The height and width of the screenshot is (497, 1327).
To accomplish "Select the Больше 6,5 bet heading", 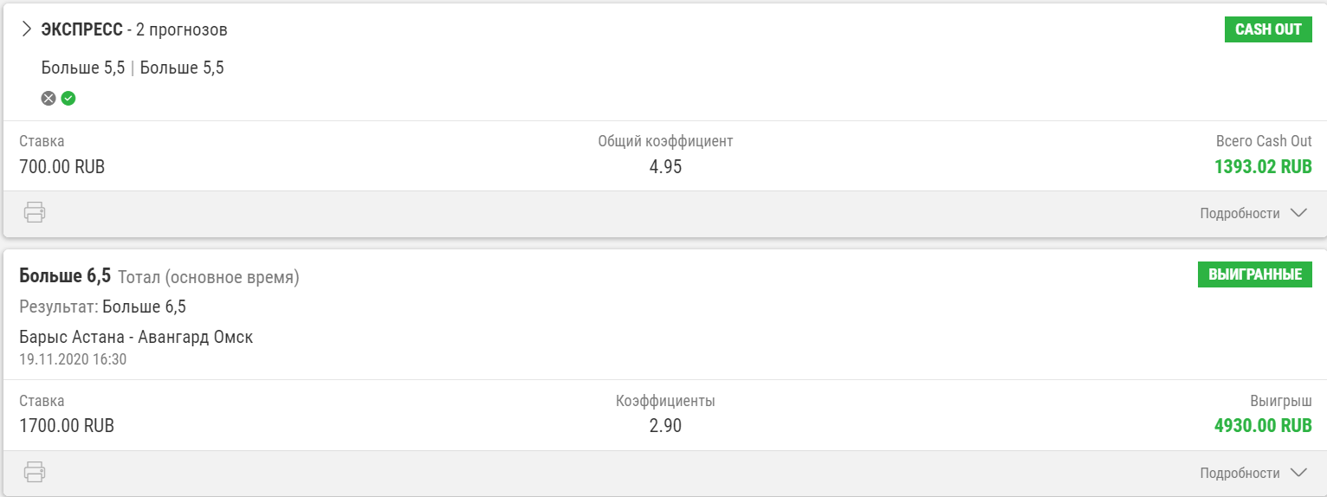I will (65, 276).
